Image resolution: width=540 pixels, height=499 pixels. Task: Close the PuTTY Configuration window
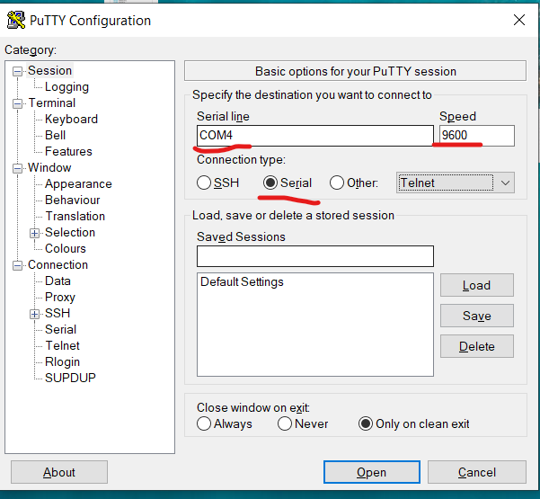tap(518, 20)
